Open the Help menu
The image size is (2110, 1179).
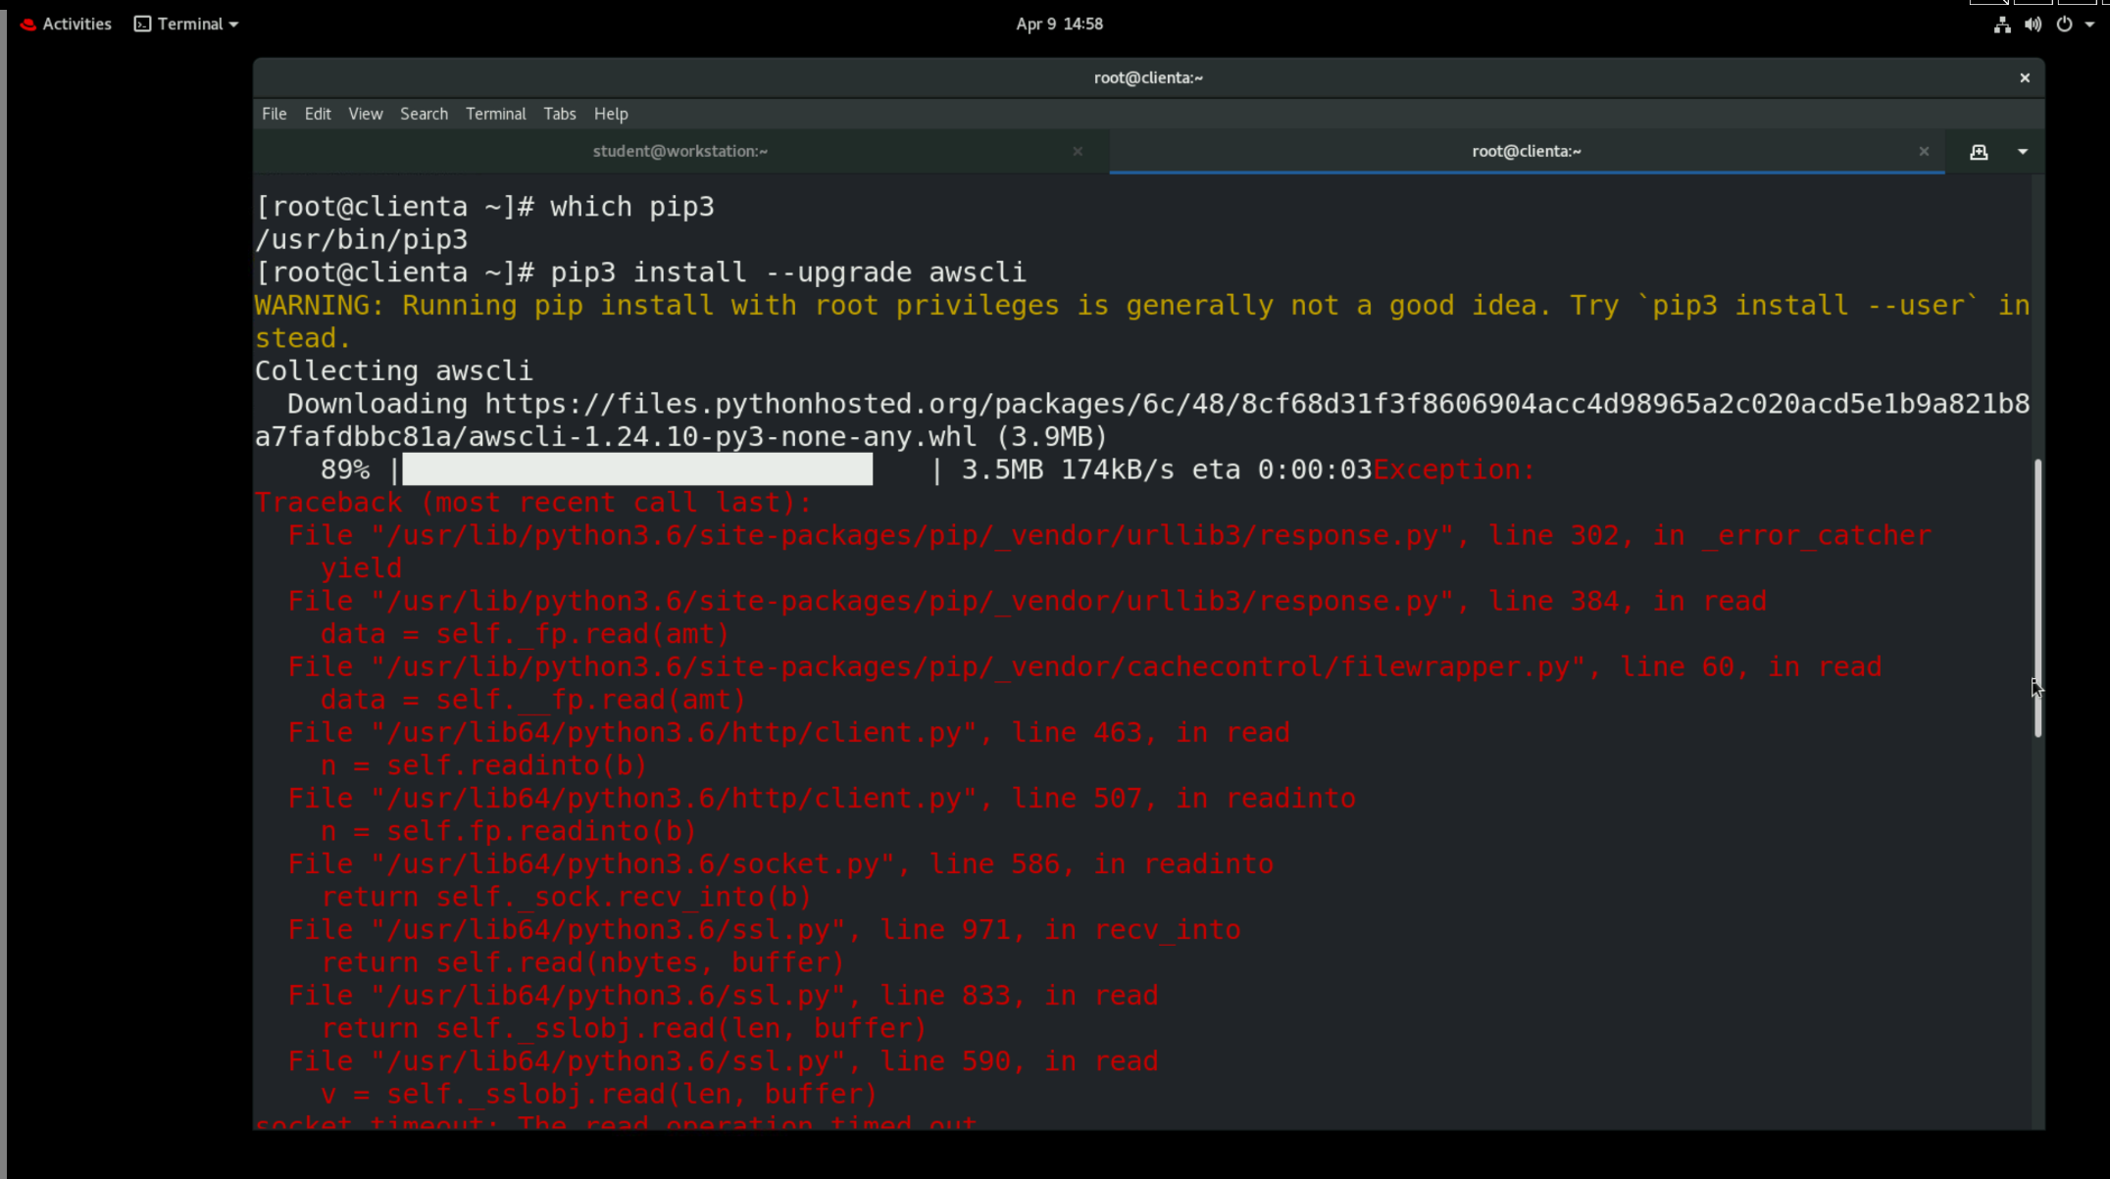pos(610,114)
